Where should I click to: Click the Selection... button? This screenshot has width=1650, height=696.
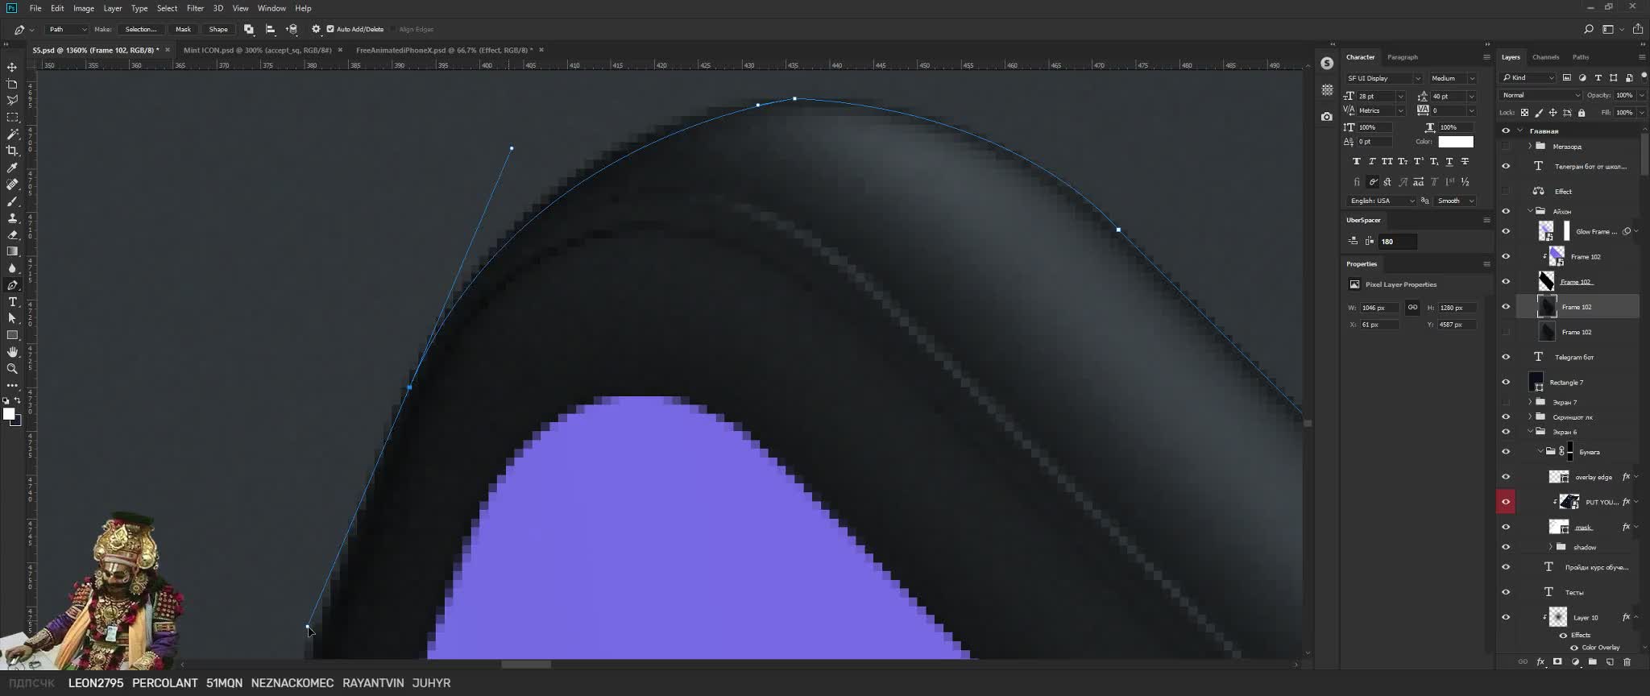click(141, 29)
